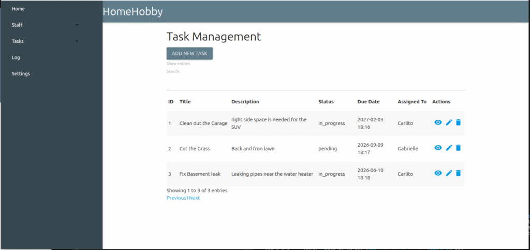
Task: Sort table by Due Date column
Action: (368, 102)
